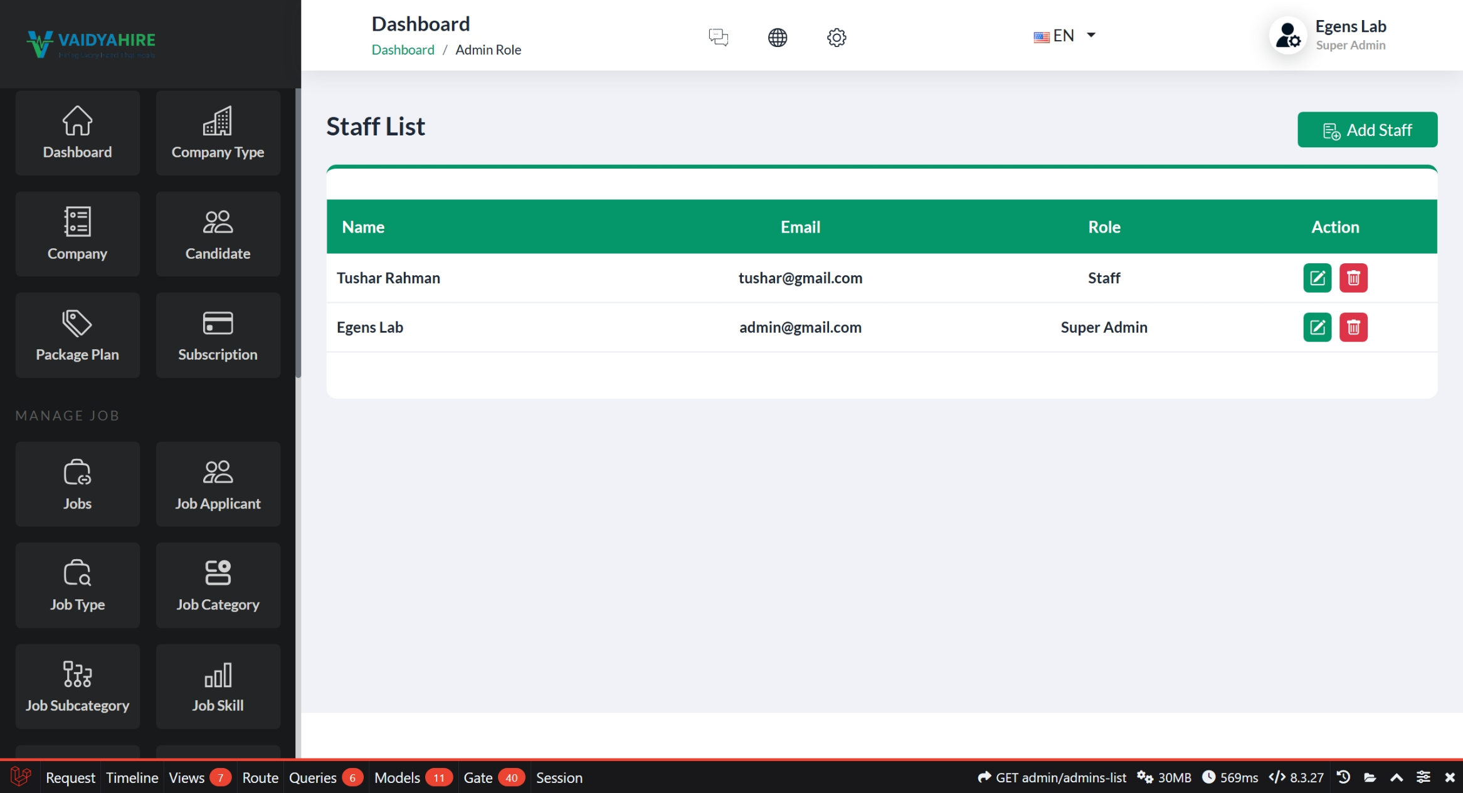
Task: Edit Tushar Rahman staff entry
Action: pos(1317,278)
